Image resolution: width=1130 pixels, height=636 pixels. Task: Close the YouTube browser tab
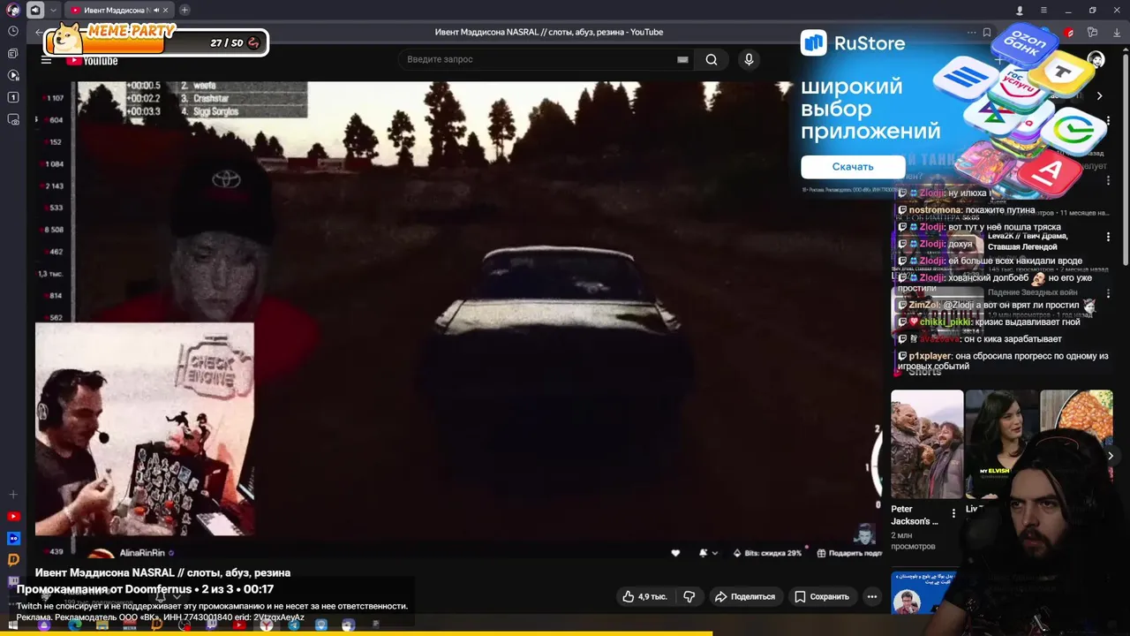(x=167, y=10)
